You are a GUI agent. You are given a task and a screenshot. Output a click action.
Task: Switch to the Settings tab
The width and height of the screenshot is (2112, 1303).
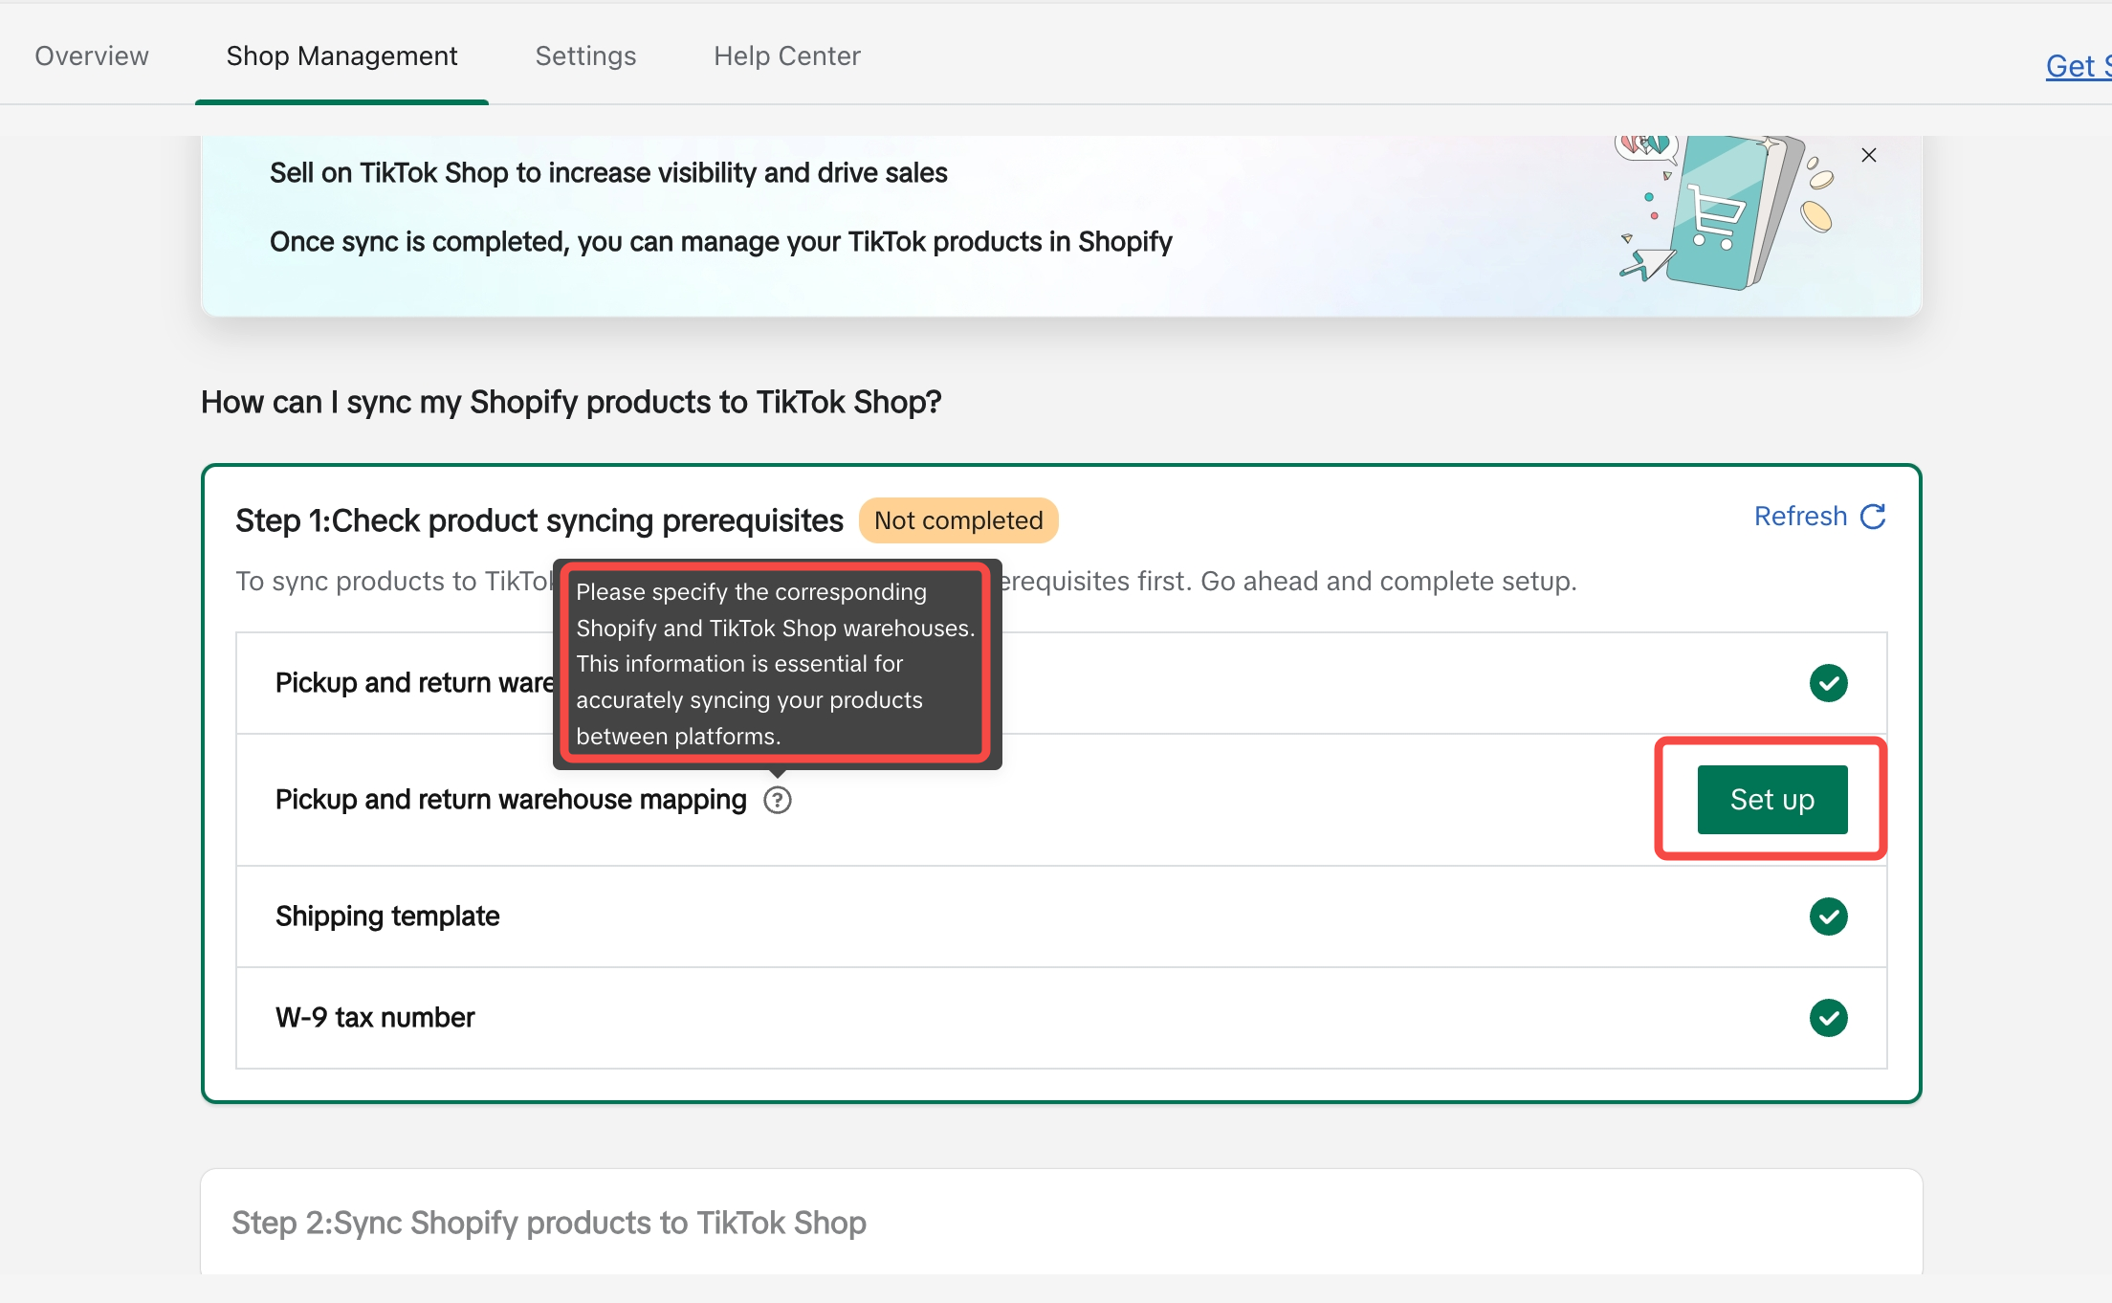pyautogui.click(x=585, y=55)
